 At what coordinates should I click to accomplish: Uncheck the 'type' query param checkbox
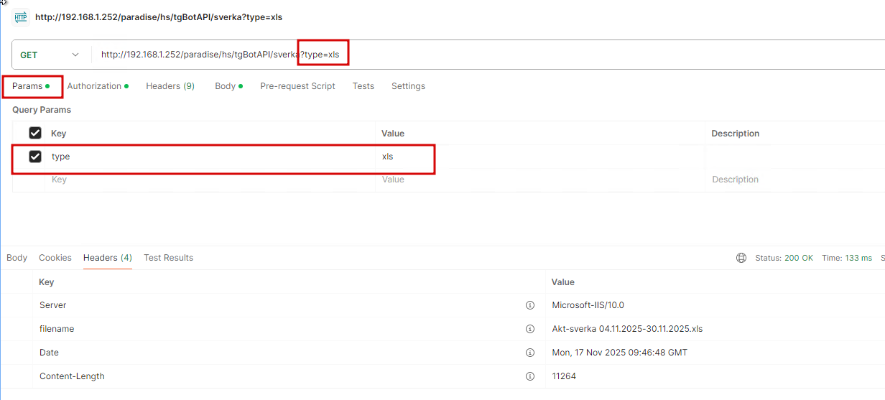point(34,157)
